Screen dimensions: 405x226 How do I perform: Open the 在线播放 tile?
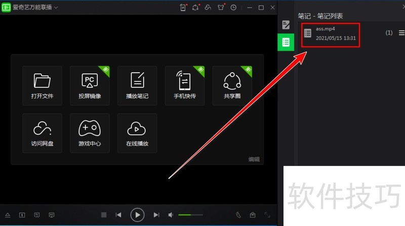point(137,133)
